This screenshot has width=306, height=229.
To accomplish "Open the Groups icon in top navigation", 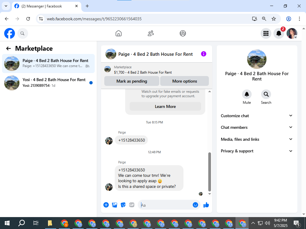I will point(183,33).
